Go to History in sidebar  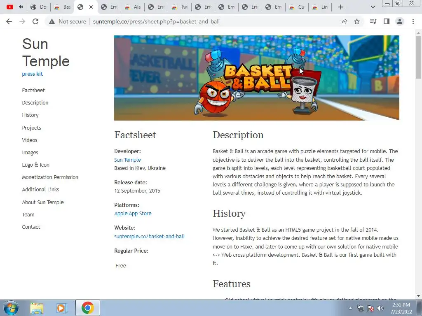[x=30, y=115]
